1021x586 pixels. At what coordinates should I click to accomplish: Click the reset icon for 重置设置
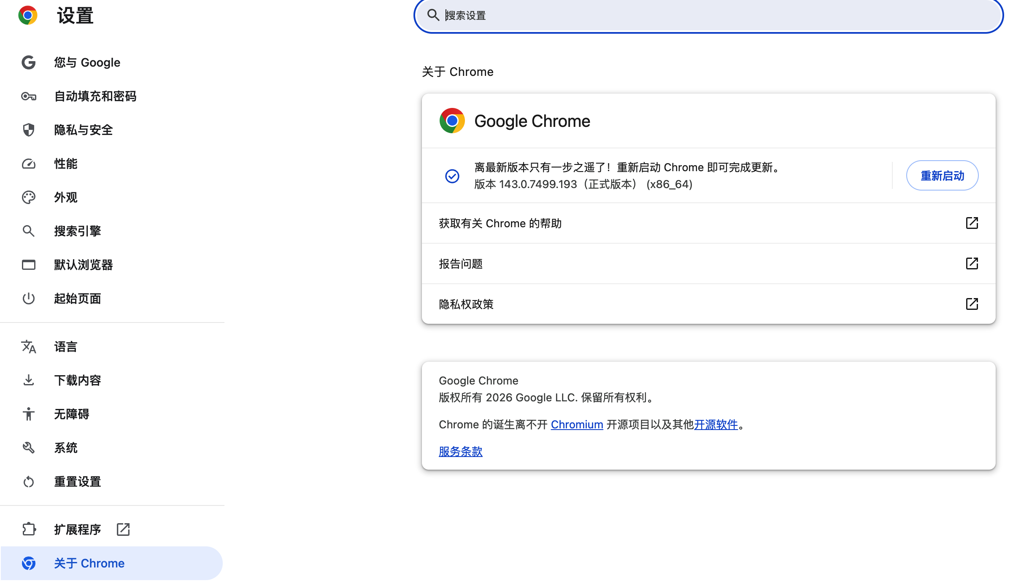click(28, 481)
